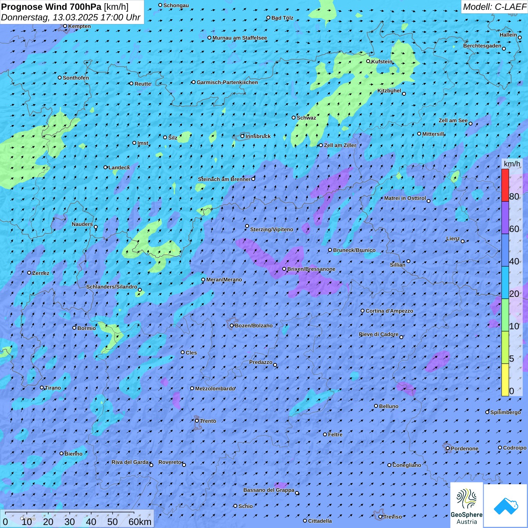The image size is (528, 528).
Task: Click the red 80 km/h legend color
Action: point(505,185)
